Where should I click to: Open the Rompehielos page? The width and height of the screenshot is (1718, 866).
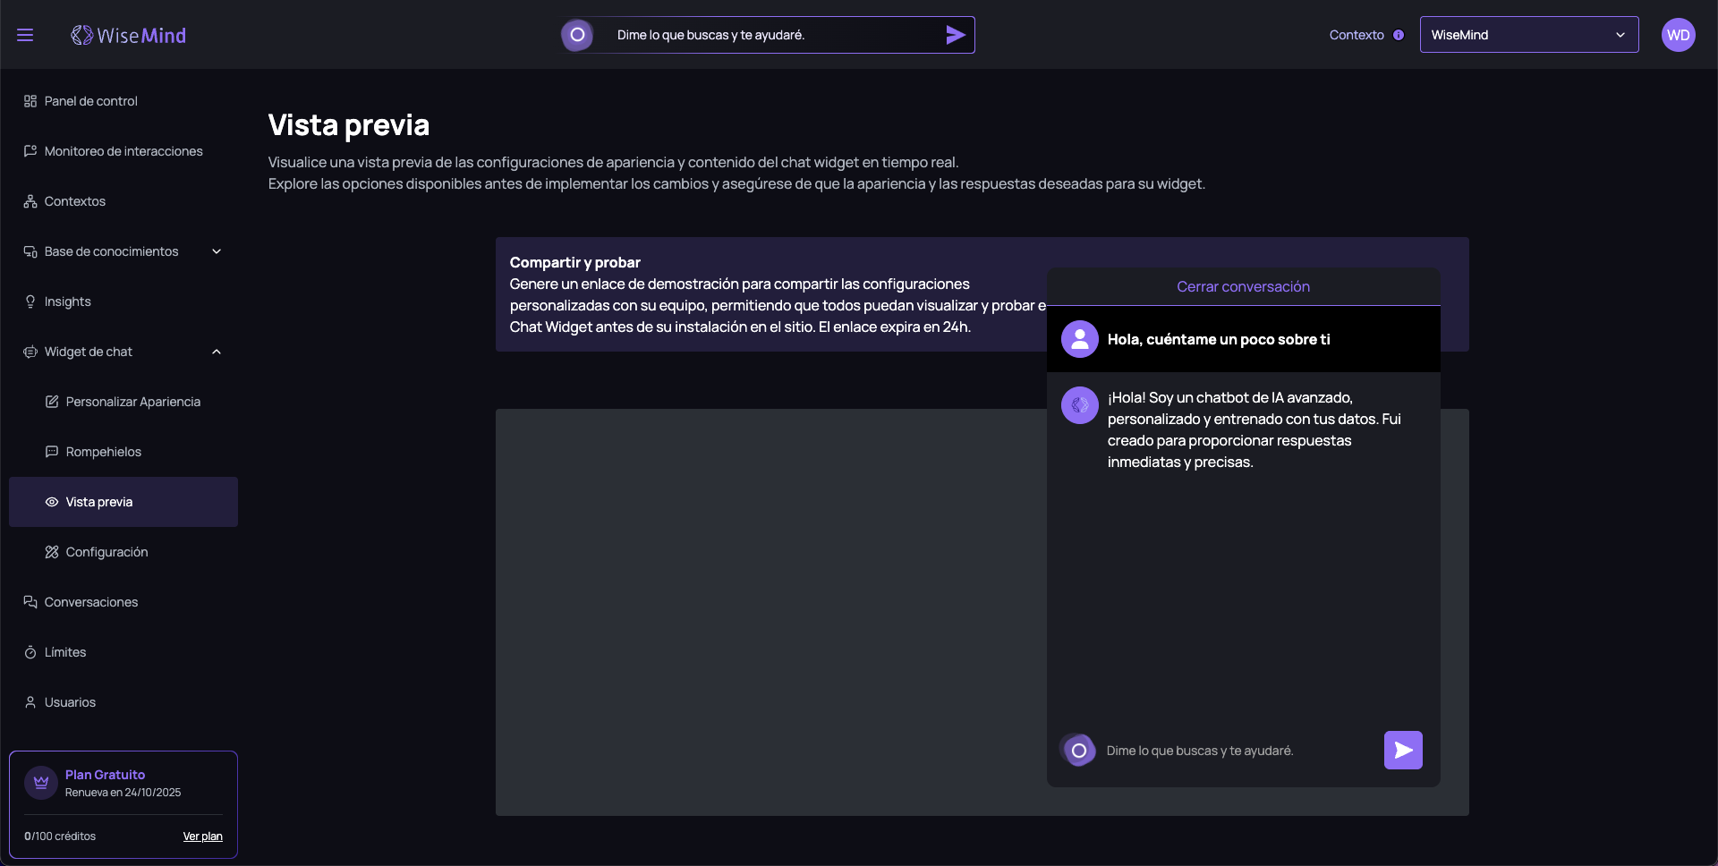103,452
